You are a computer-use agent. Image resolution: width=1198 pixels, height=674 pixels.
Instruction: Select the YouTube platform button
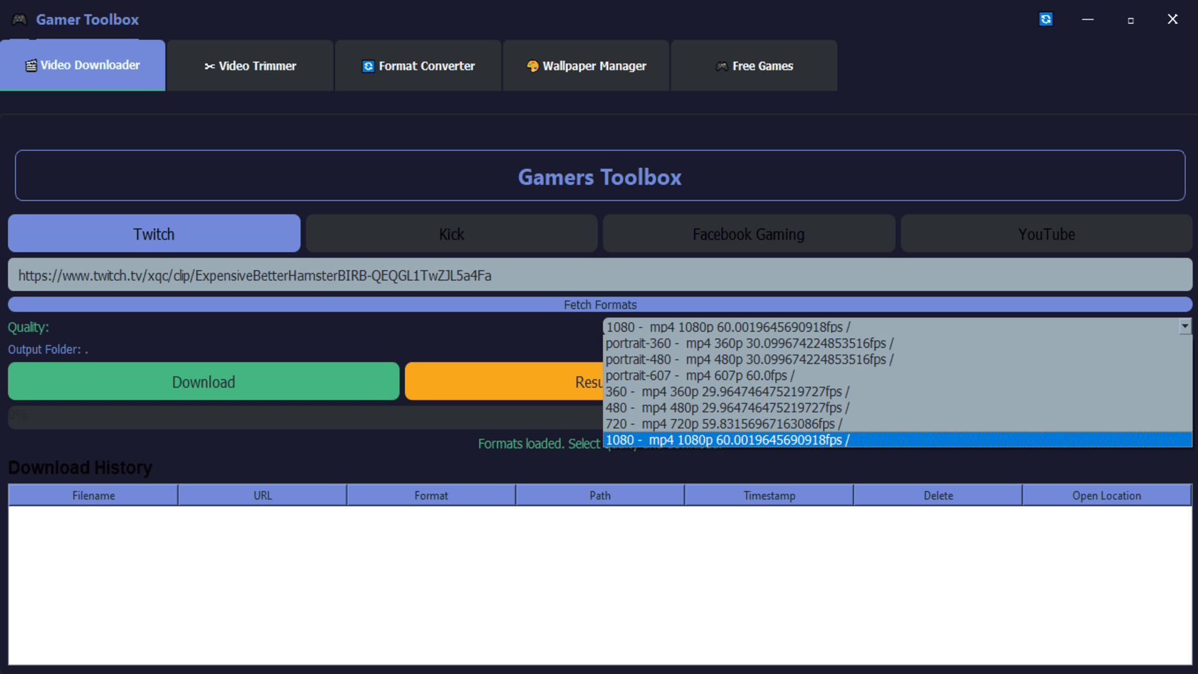(x=1046, y=234)
